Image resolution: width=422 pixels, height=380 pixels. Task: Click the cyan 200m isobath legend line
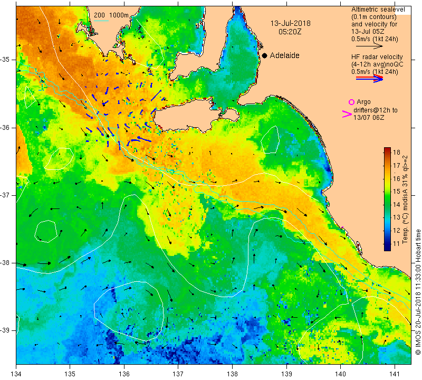tap(101, 21)
